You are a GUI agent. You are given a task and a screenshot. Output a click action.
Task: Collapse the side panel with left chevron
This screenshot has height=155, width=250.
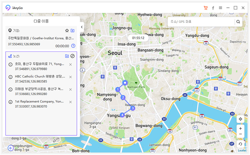82,27
